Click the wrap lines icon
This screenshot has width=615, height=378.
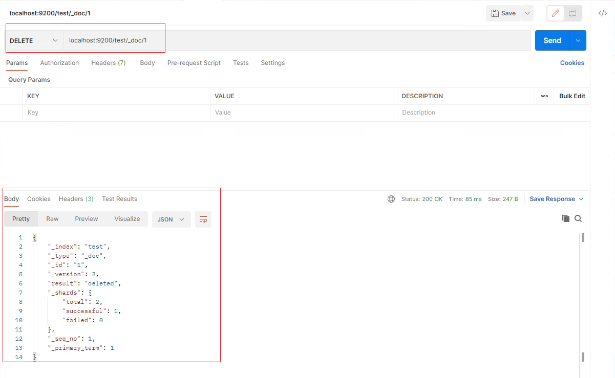tap(203, 219)
